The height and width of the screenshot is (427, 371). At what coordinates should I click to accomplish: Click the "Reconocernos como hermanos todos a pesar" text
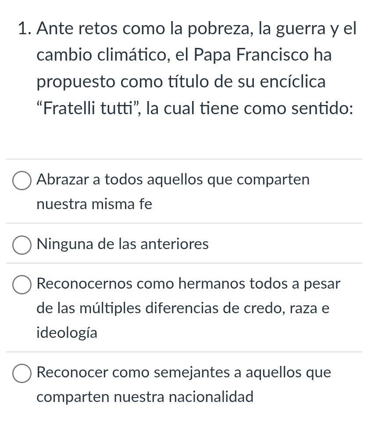(189, 284)
